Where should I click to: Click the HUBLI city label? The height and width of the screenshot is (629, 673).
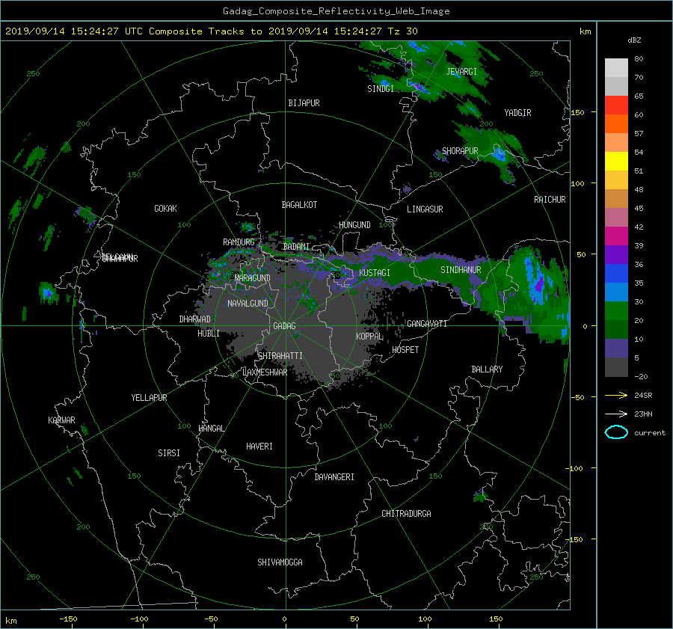(209, 334)
